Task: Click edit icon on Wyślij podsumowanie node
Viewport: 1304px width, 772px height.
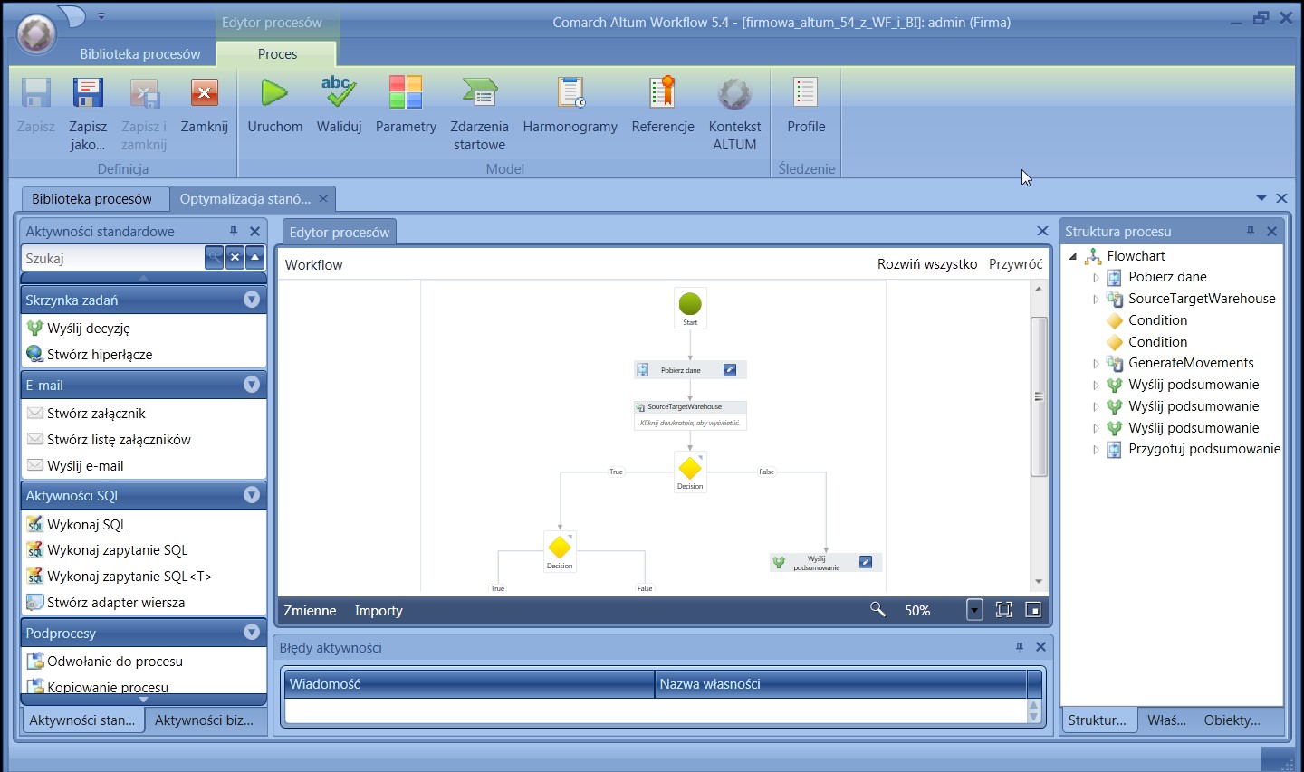Action: tap(866, 562)
